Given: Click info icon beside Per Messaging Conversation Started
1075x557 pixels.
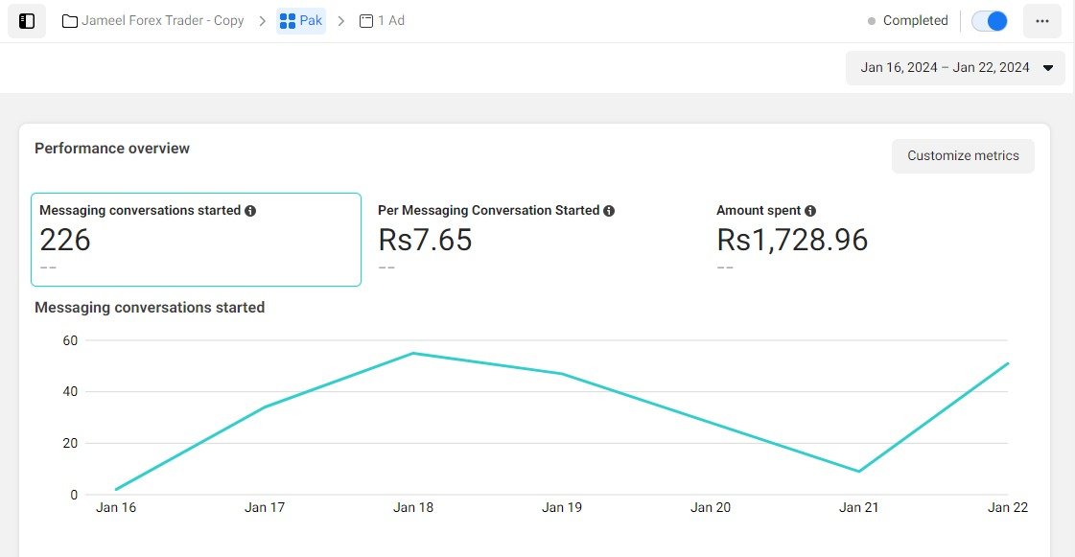Looking at the screenshot, I should coord(609,211).
